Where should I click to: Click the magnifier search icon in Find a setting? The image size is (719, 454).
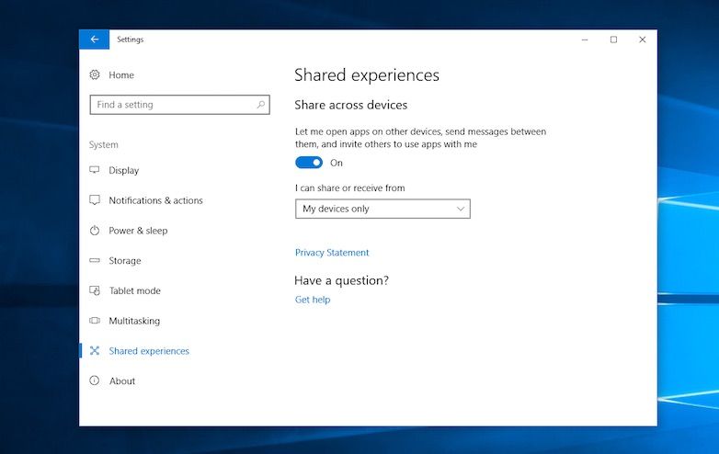click(x=261, y=105)
